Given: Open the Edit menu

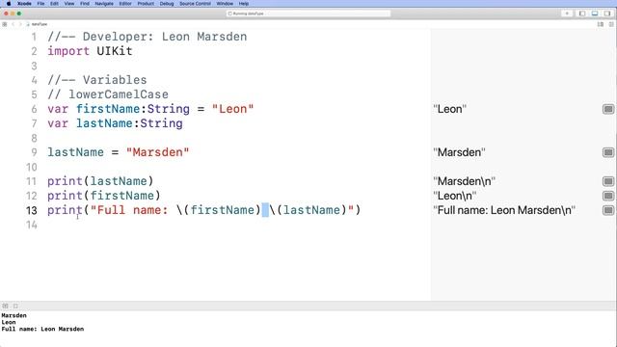Looking at the screenshot, I should coord(54,4).
